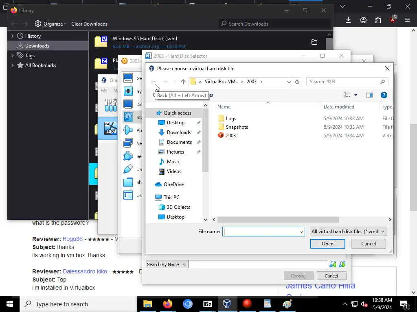Select Downloads in the Library sidebar

48,45
